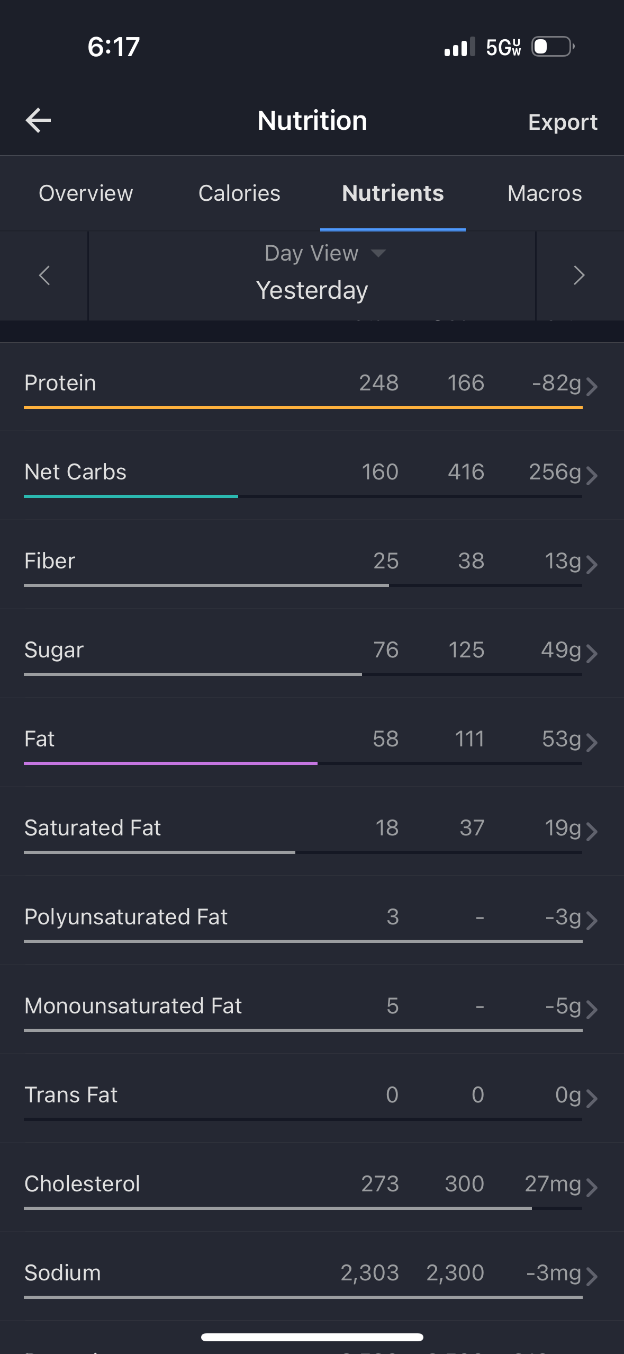Go to next day arrow
Viewport: 624px width, 1354px height.
point(580,275)
